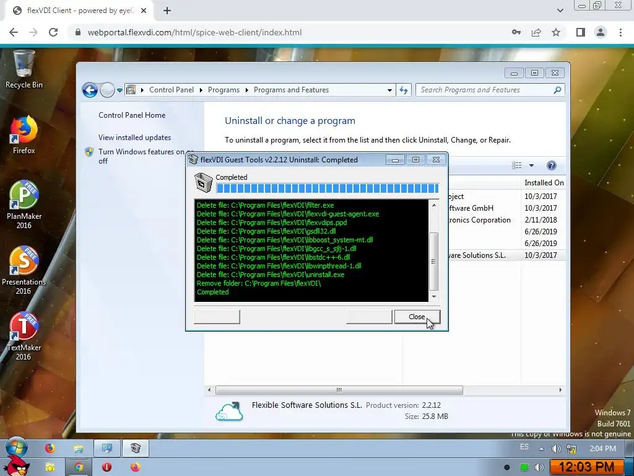Viewport: 634px width, 476px height.
Task: Open the view options dropdown arrow
Action: tap(531, 165)
